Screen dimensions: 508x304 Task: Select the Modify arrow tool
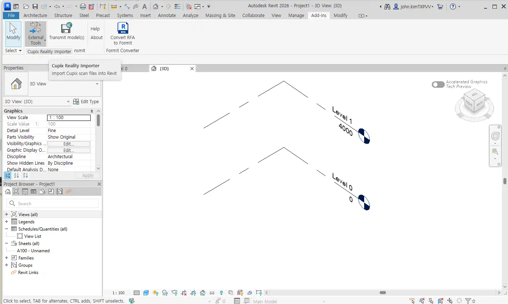[x=13, y=31]
